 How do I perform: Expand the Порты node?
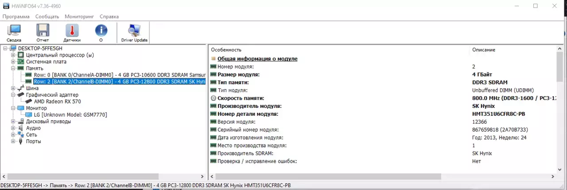pyautogui.click(x=13, y=141)
